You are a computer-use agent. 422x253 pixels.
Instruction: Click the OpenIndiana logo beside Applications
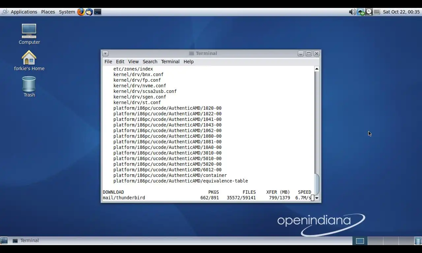(5, 12)
